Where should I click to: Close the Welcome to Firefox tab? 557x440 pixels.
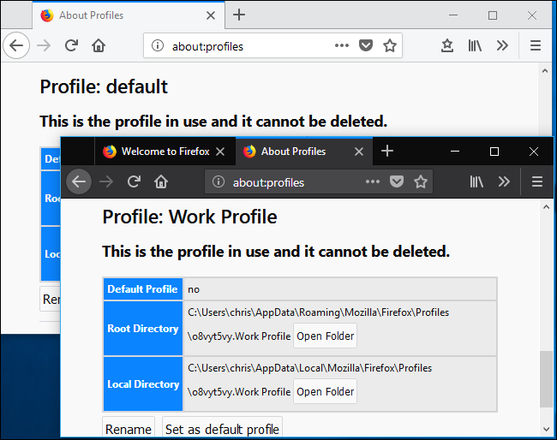[x=220, y=152]
